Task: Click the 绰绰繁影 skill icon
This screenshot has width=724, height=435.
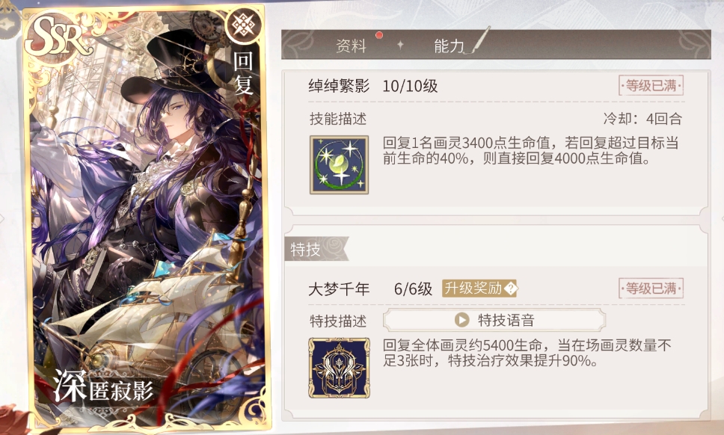Action: tap(339, 164)
